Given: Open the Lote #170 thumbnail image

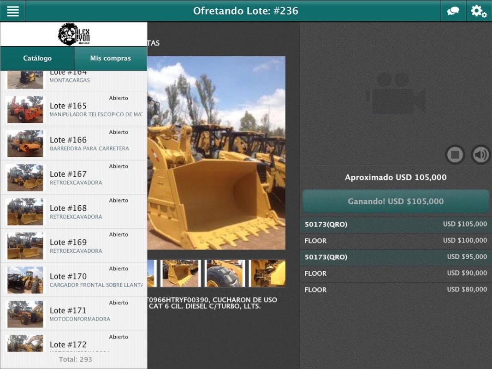Looking at the screenshot, I should tap(25, 280).
